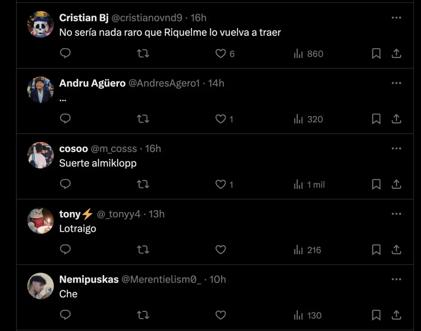Open more options on Cristian Bj's tweet
Viewport: 421px width, 331px height.
coord(396,18)
